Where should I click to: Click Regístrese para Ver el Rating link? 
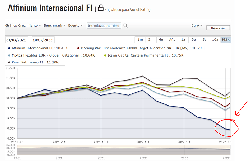pyautogui.click(x=127, y=9)
